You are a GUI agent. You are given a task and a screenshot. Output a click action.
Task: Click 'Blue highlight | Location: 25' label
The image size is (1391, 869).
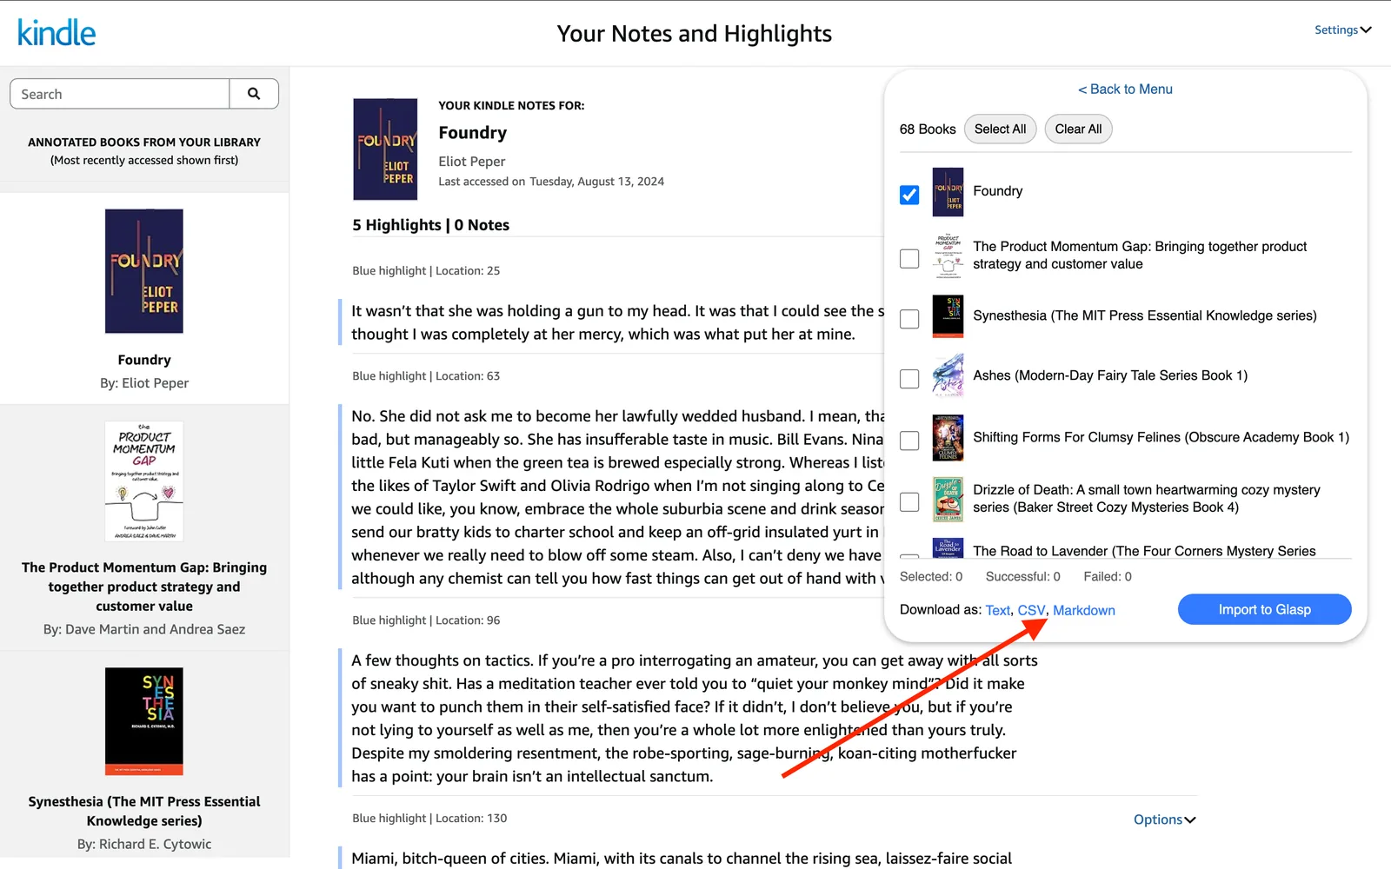[x=426, y=271]
